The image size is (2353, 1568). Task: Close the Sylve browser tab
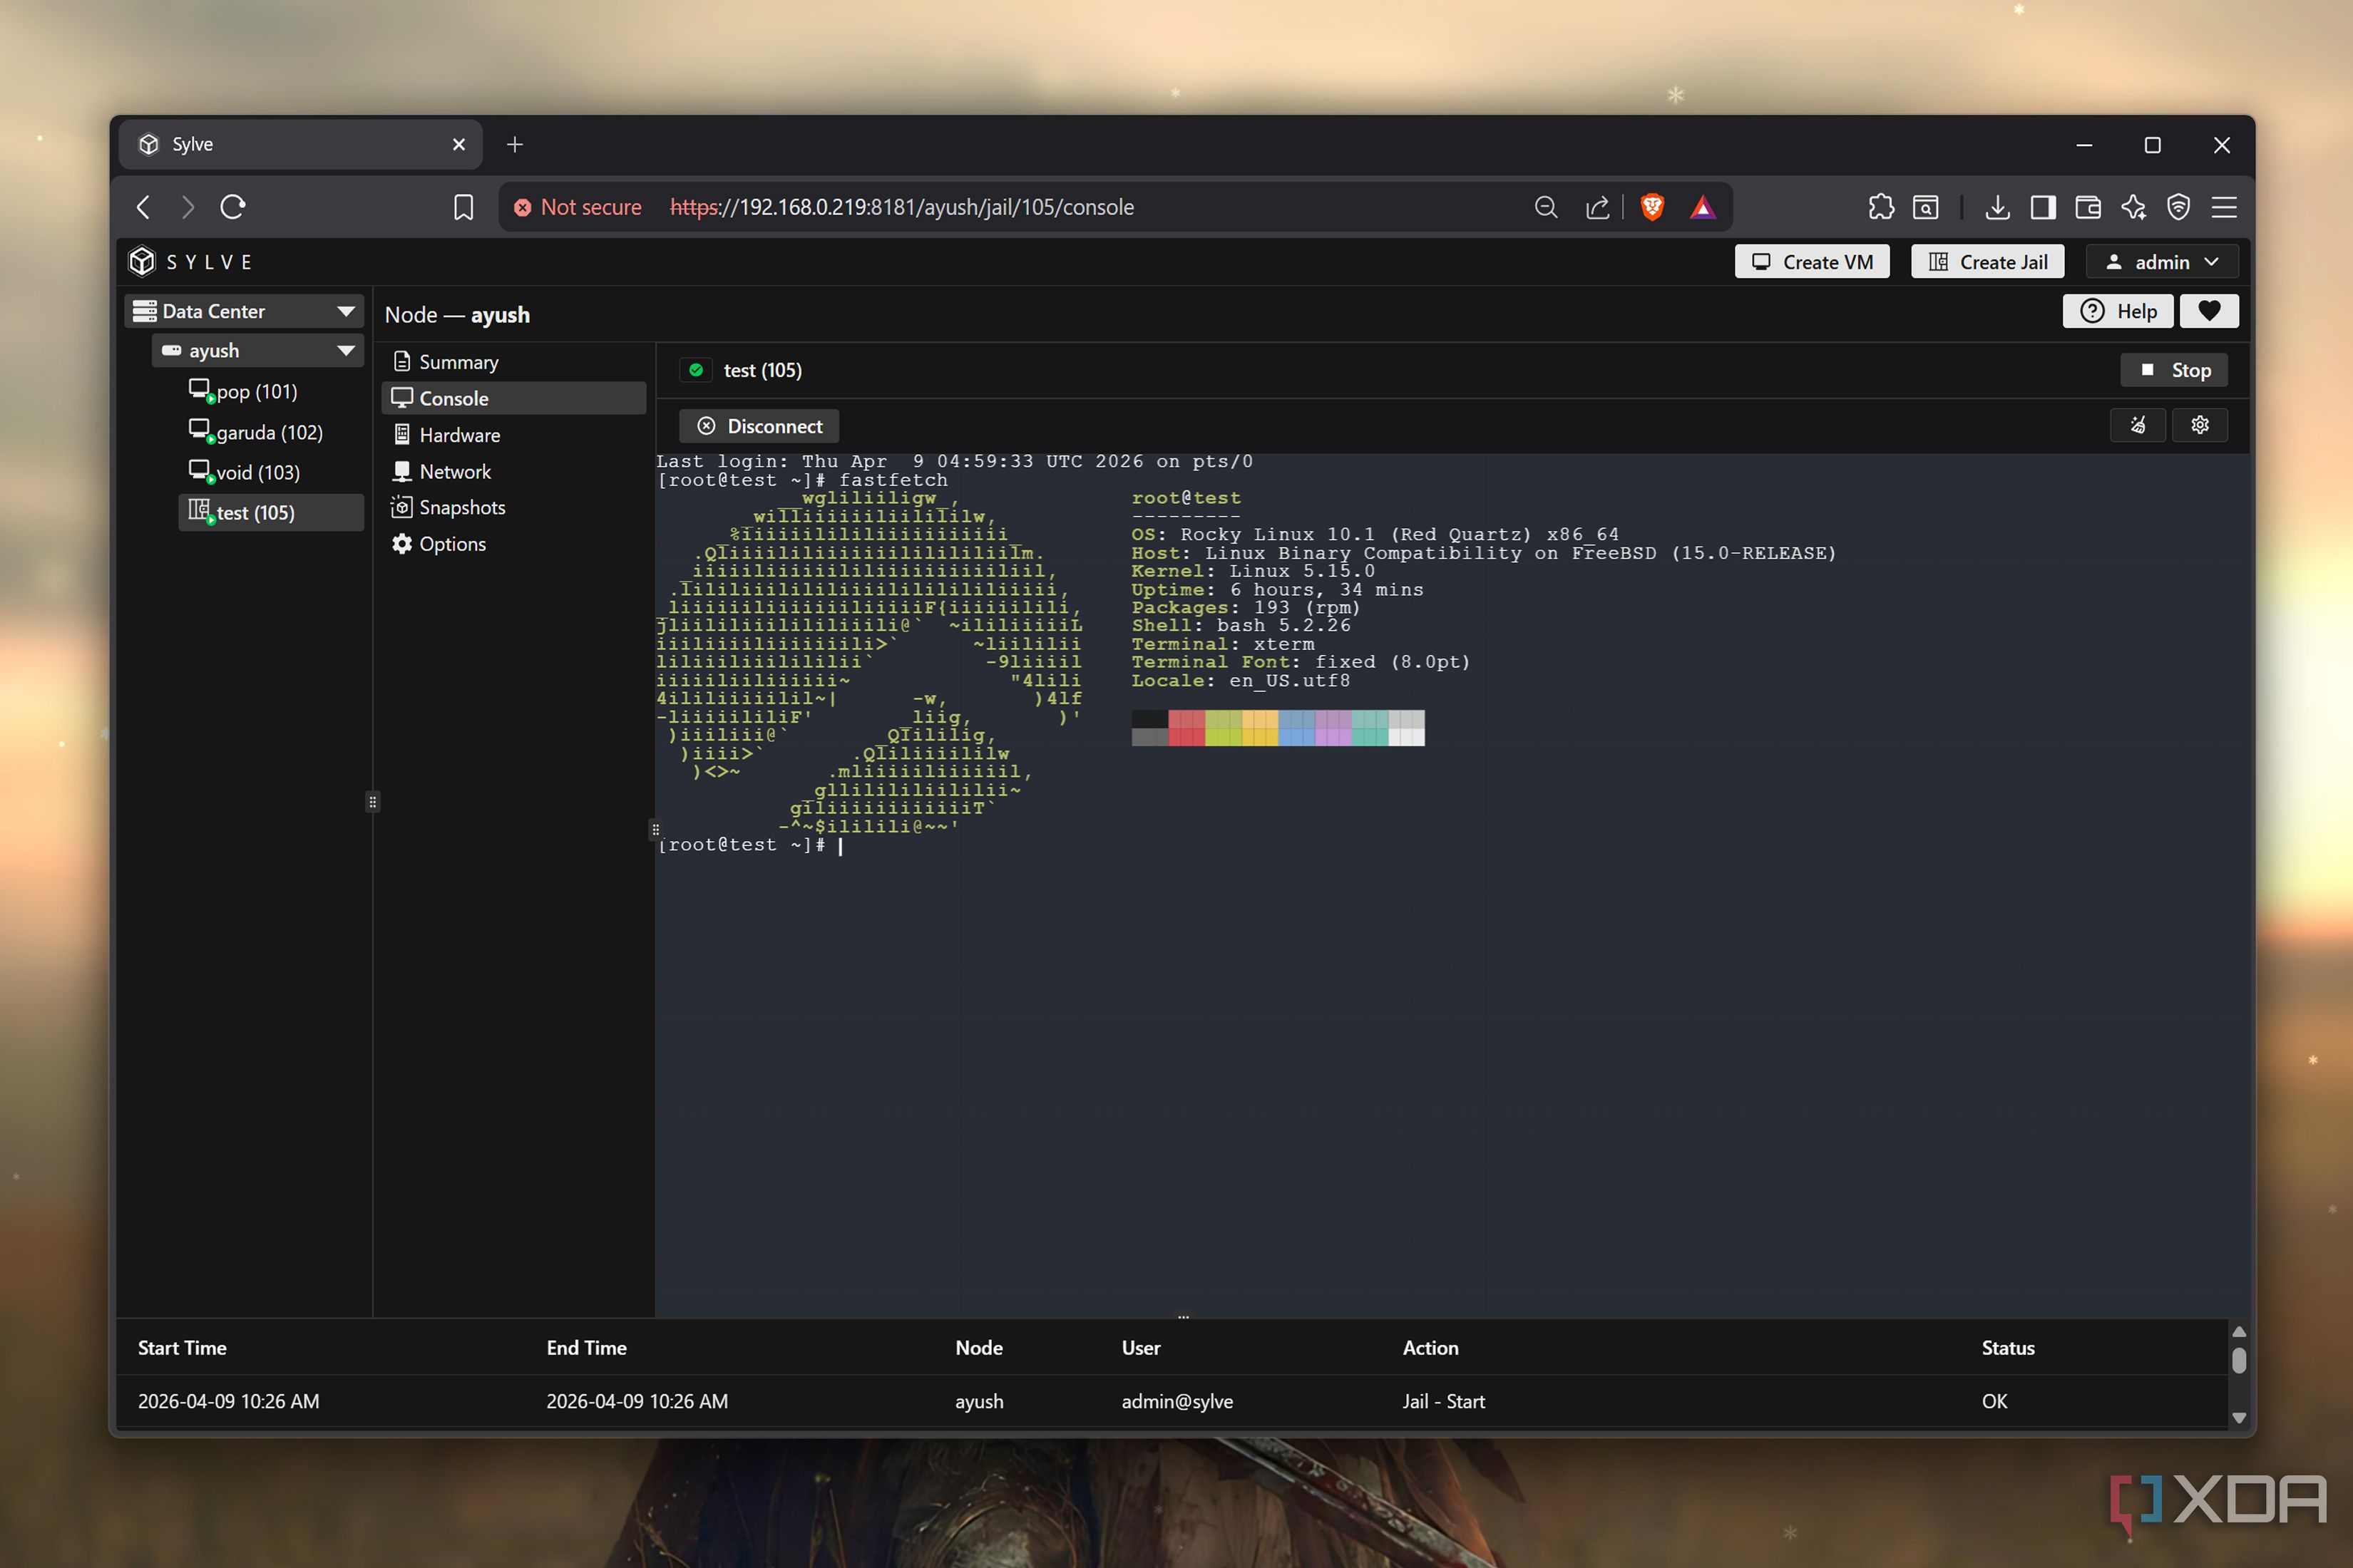[x=459, y=145]
